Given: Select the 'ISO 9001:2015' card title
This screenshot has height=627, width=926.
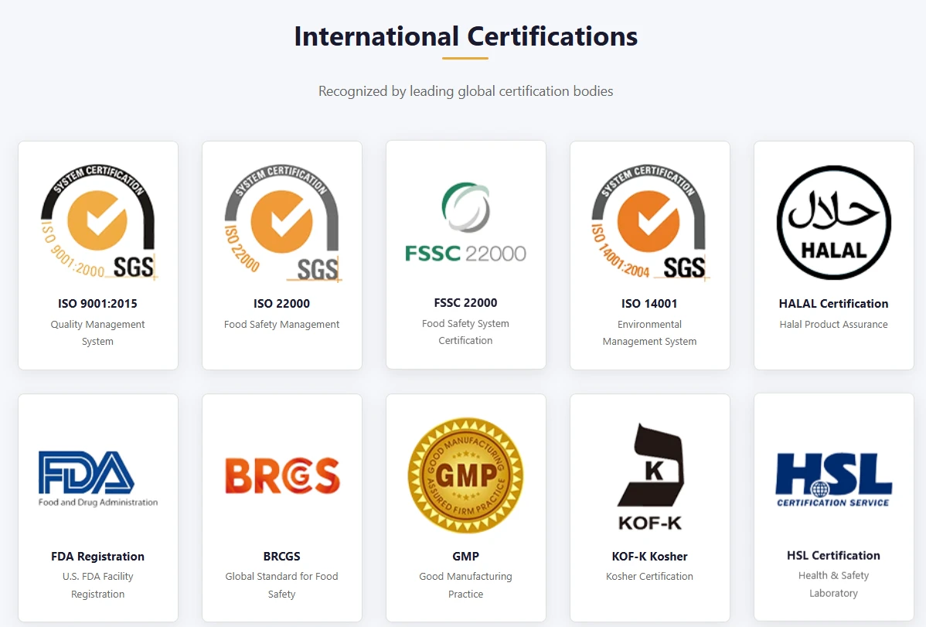Looking at the screenshot, I should [x=97, y=303].
